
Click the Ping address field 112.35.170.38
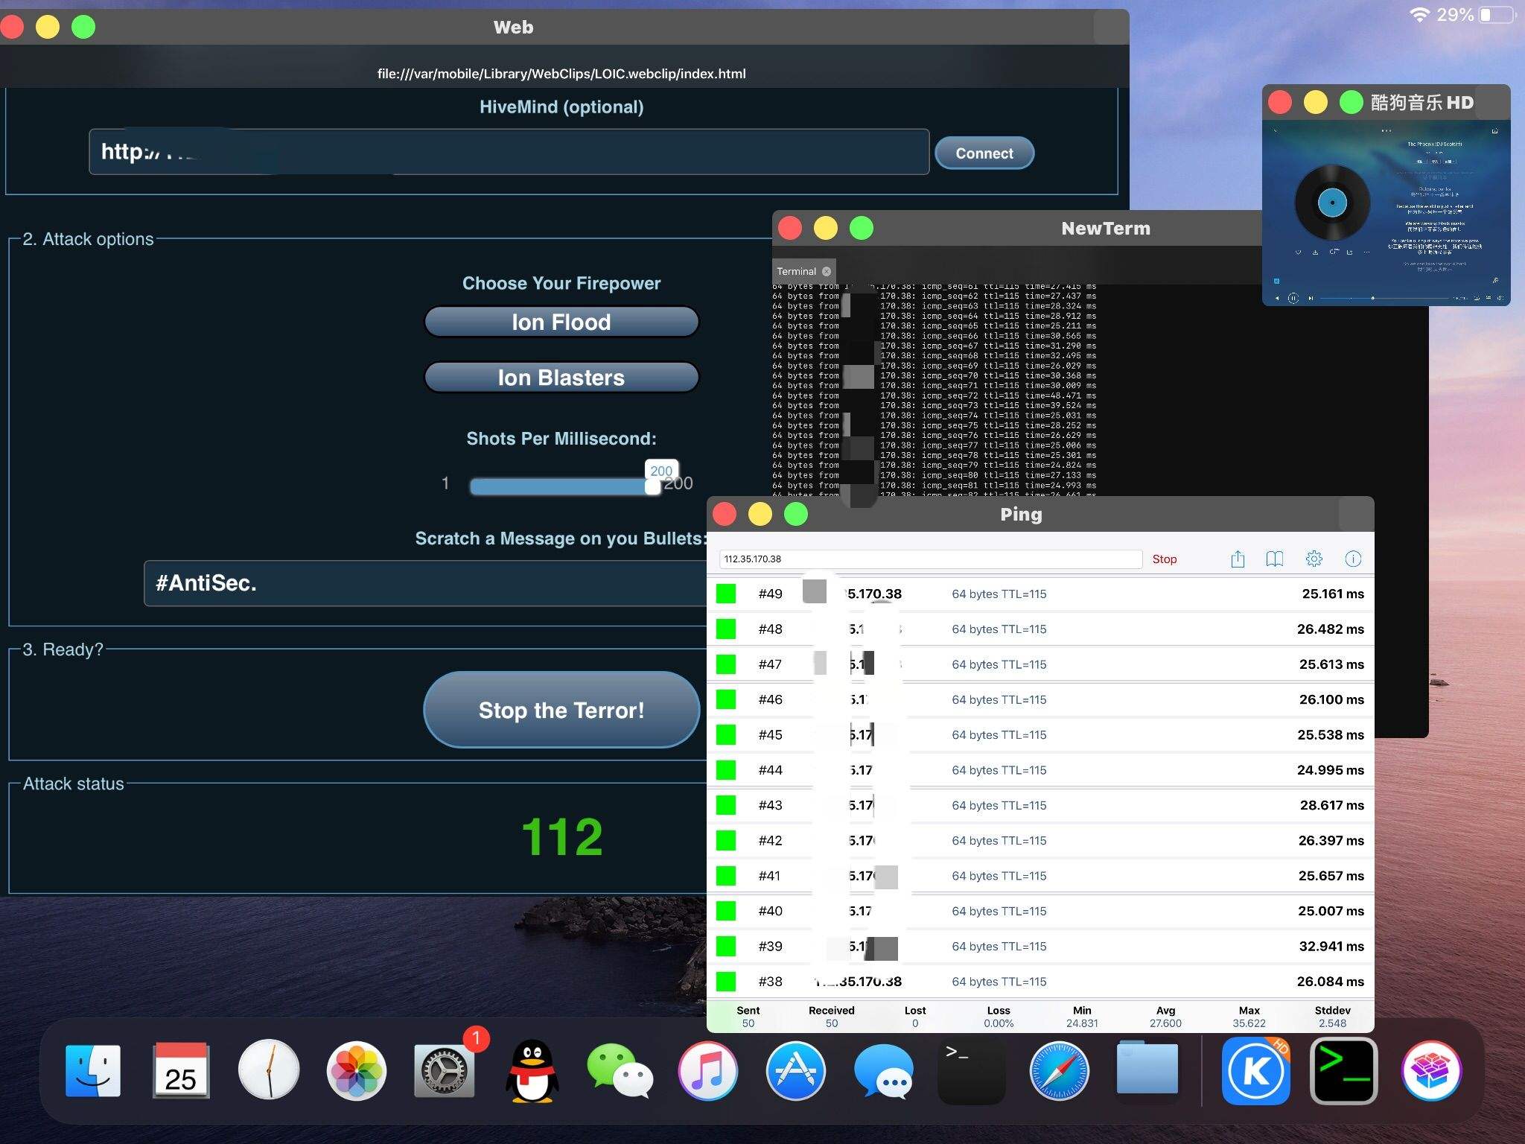pyautogui.click(x=931, y=559)
